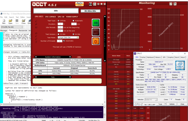The height and width of the screenshot is (121, 188).
Task: Click the star icon on Help bar
Action: (x=36, y=77)
